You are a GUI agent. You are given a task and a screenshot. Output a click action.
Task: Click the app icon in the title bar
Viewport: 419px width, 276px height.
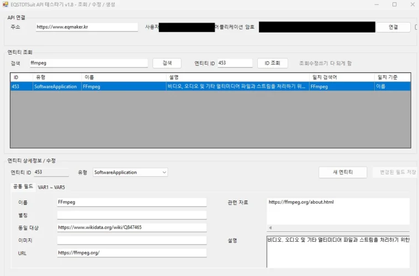pyautogui.click(x=6, y=4)
